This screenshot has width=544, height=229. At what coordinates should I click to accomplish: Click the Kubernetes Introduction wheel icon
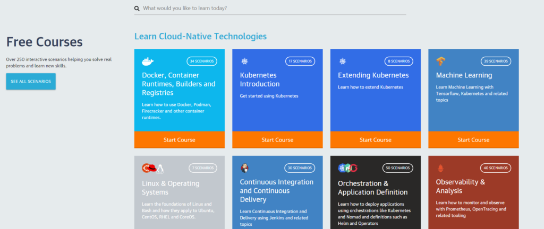244,61
